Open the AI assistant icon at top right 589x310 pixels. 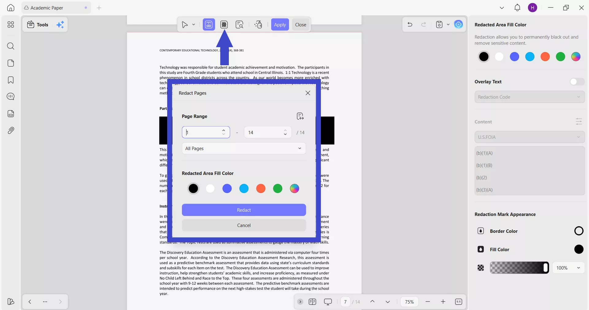tap(459, 25)
